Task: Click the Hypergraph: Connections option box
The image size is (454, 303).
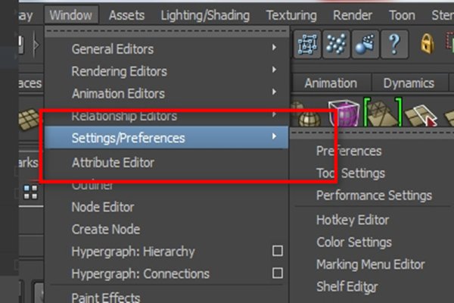Action: pyautogui.click(x=277, y=273)
